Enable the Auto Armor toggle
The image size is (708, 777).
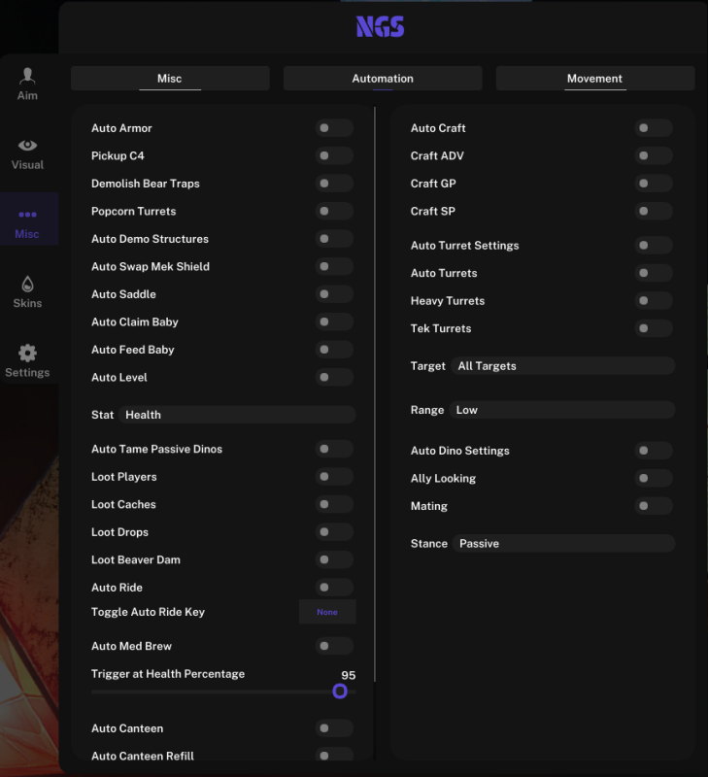tap(334, 128)
